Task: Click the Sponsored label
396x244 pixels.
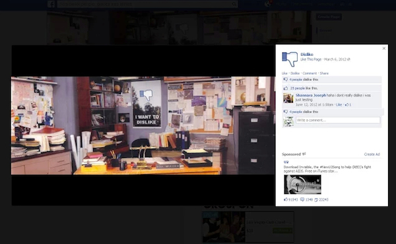Action: (291, 154)
